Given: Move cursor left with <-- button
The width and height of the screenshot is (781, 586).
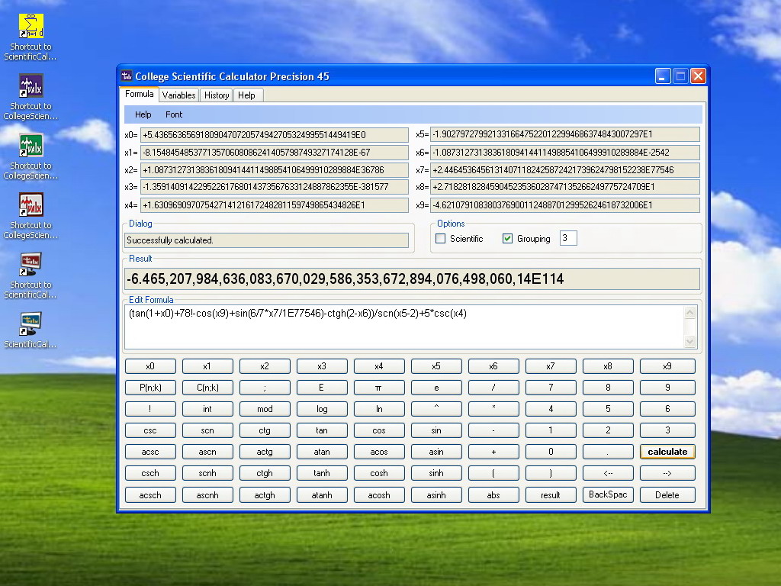Looking at the screenshot, I should point(608,473).
